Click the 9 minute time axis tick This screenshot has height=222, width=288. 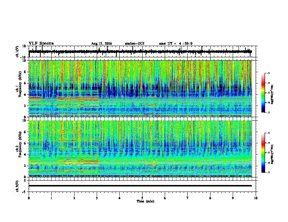pos(233,198)
